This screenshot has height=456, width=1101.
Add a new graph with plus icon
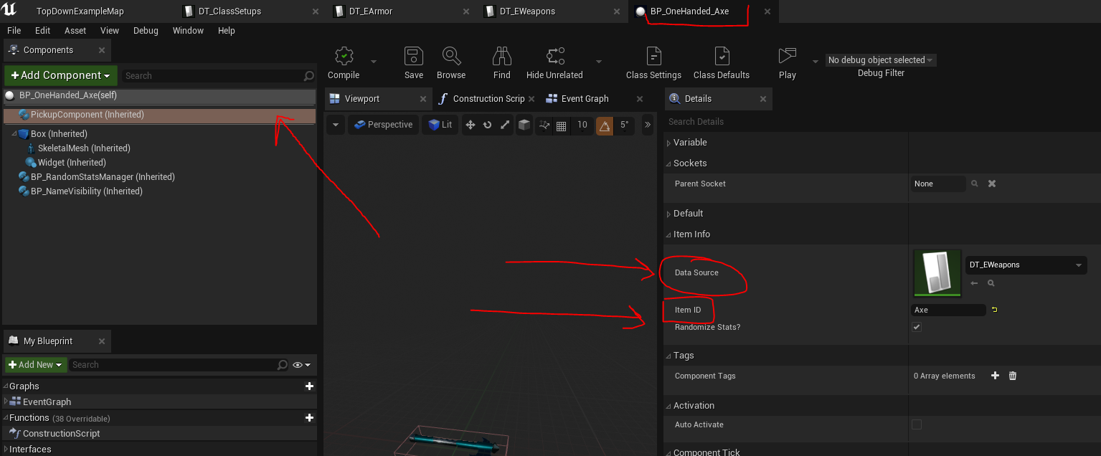coord(309,386)
